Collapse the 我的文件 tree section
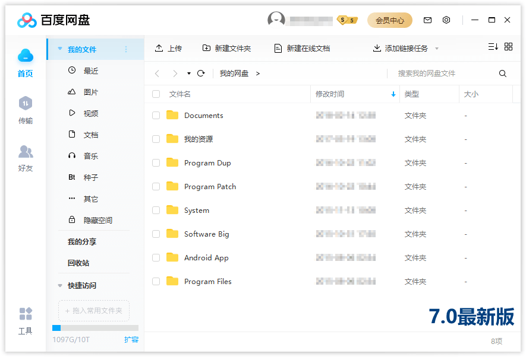The height and width of the screenshot is (357, 526). [59, 49]
